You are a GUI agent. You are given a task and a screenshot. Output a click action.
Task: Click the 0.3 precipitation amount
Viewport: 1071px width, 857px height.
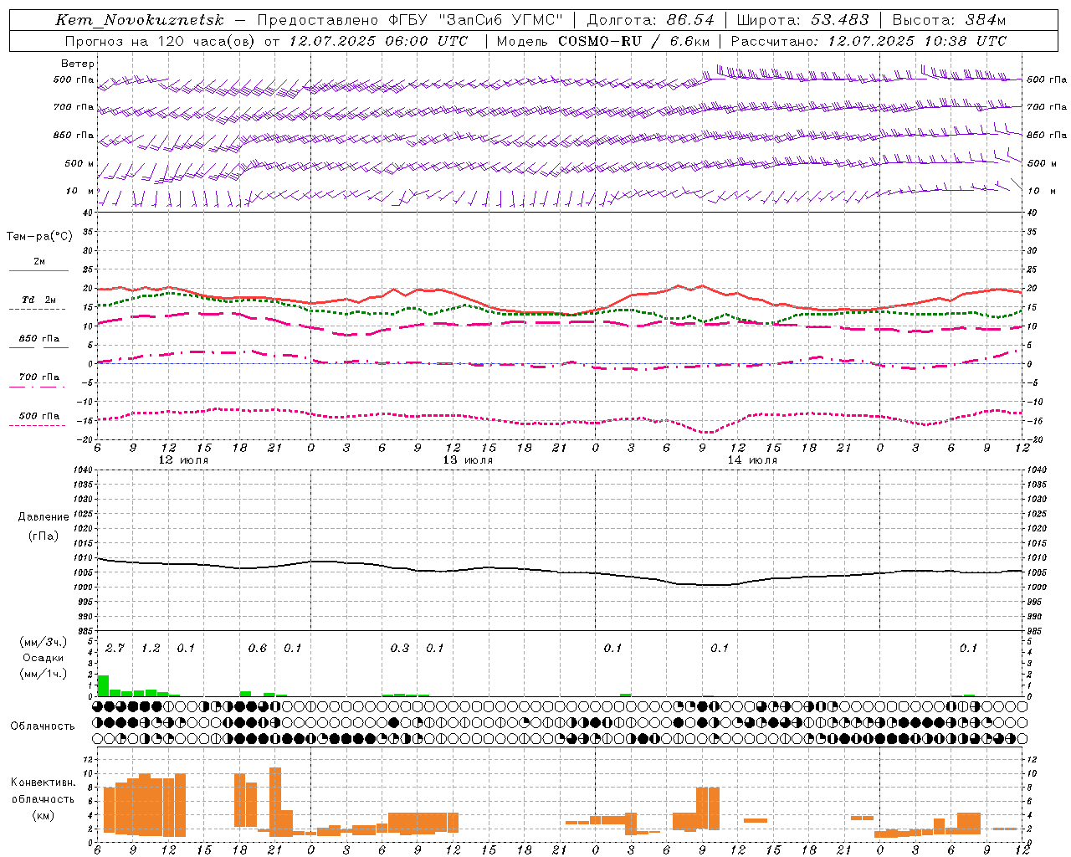pyautogui.click(x=400, y=648)
